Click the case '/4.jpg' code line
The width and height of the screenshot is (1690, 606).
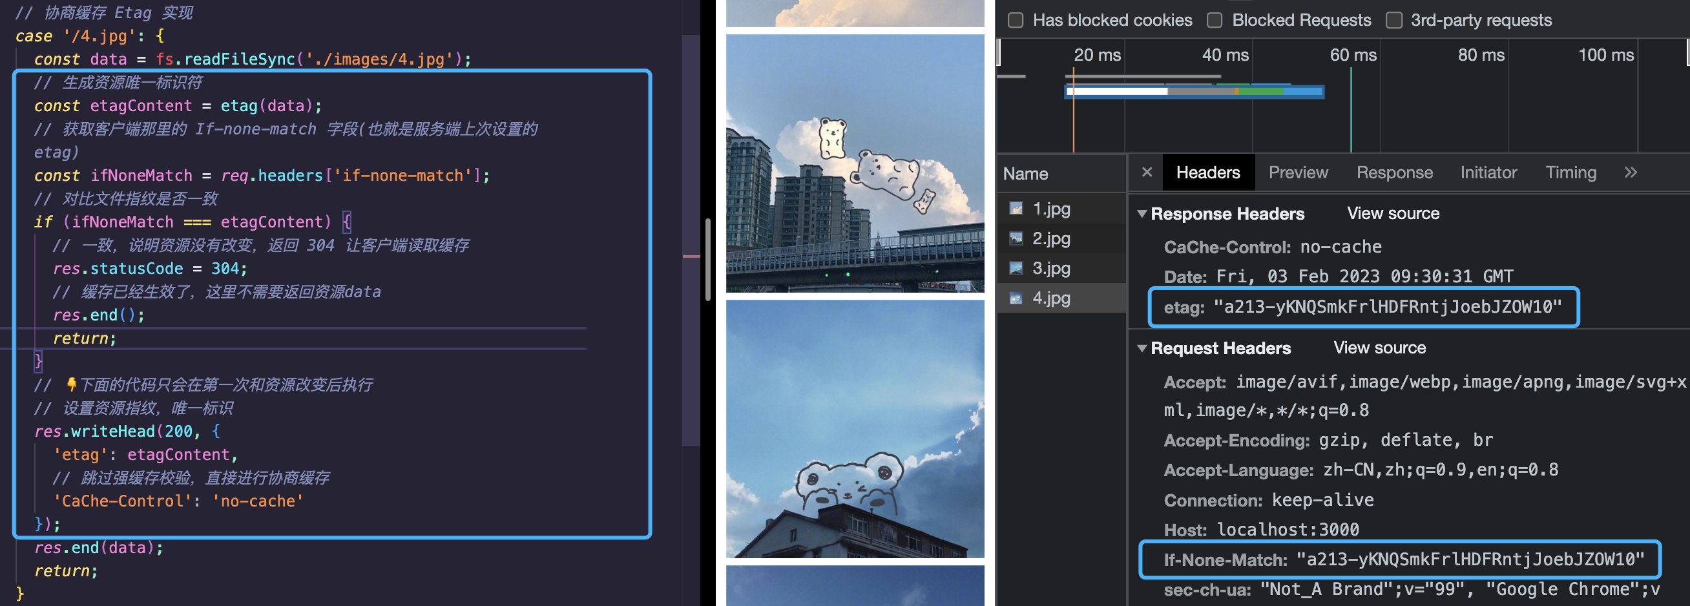tap(90, 36)
